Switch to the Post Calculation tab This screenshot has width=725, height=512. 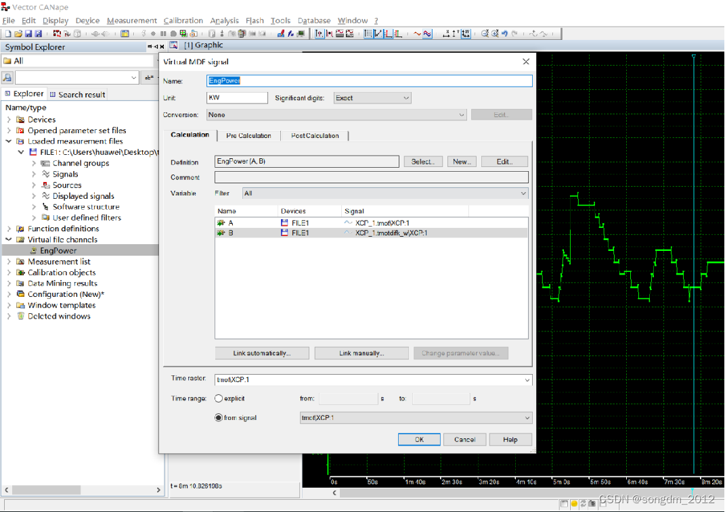(315, 135)
